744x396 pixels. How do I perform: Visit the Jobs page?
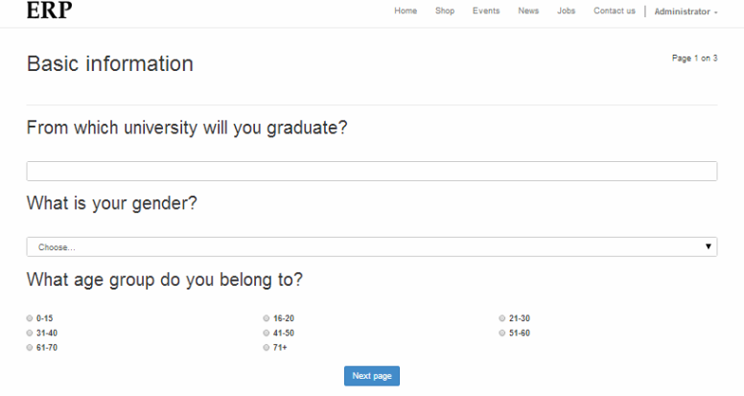566,11
